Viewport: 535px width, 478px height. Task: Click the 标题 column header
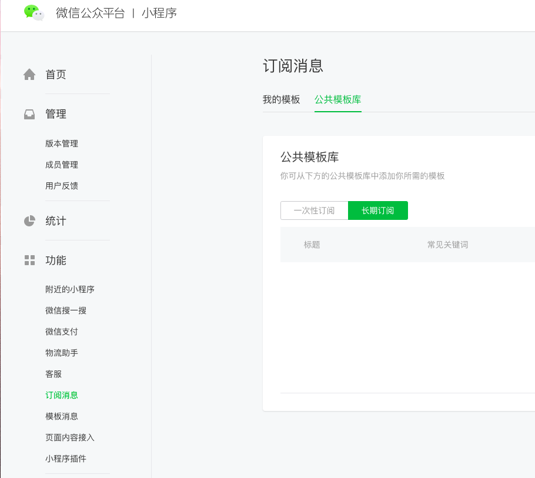tap(312, 245)
